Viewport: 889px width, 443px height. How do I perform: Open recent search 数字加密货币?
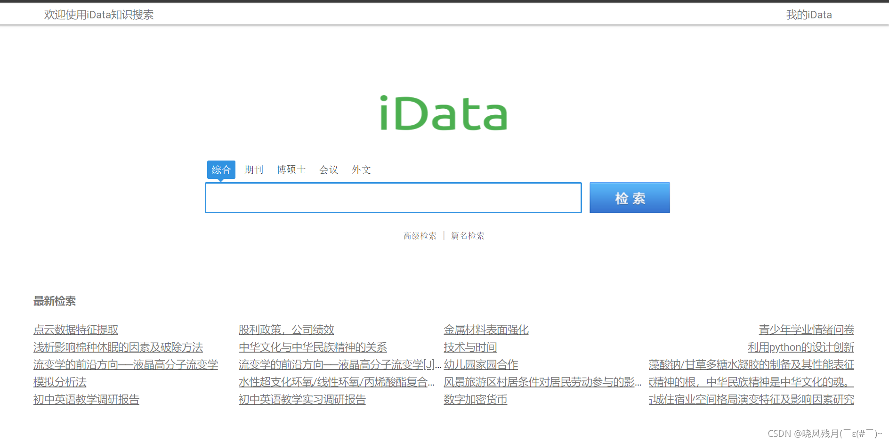(x=476, y=399)
